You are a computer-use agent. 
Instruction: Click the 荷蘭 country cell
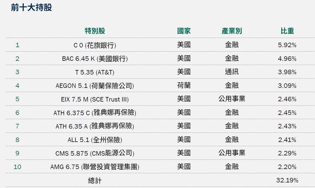pyautogui.click(x=184, y=85)
